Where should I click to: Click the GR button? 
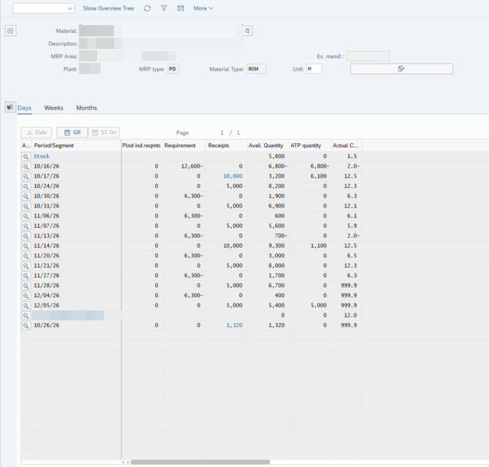[x=72, y=132]
